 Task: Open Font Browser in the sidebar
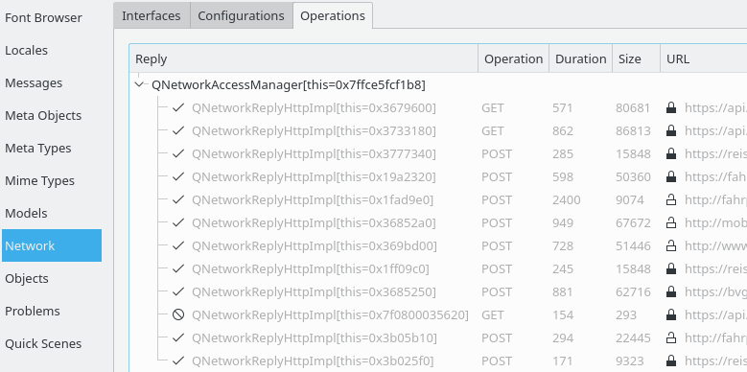[x=43, y=17]
